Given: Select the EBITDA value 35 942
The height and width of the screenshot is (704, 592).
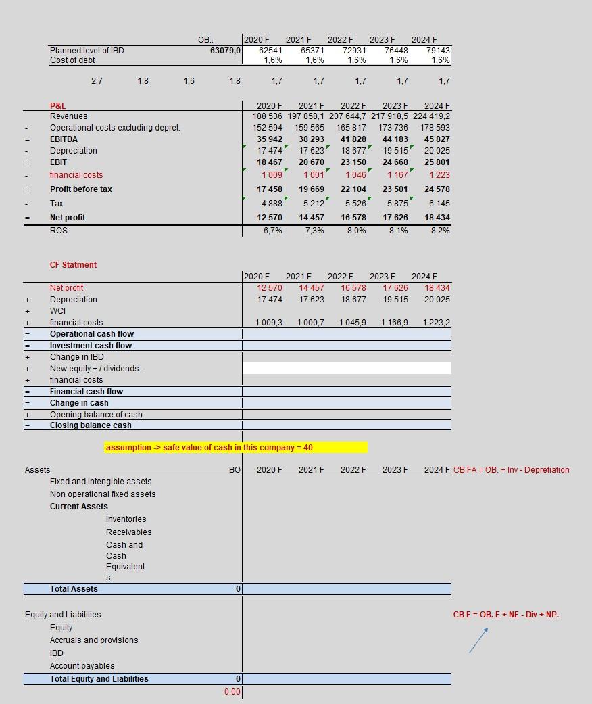Looking at the screenshot, I should (x=270, y=139).
